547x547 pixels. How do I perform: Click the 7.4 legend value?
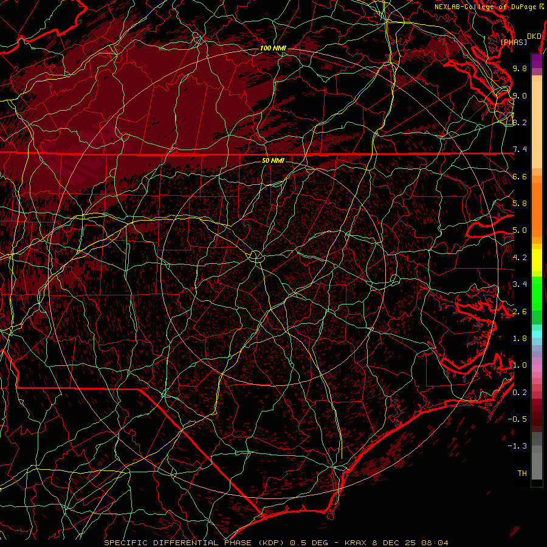[x=520, y=150]
